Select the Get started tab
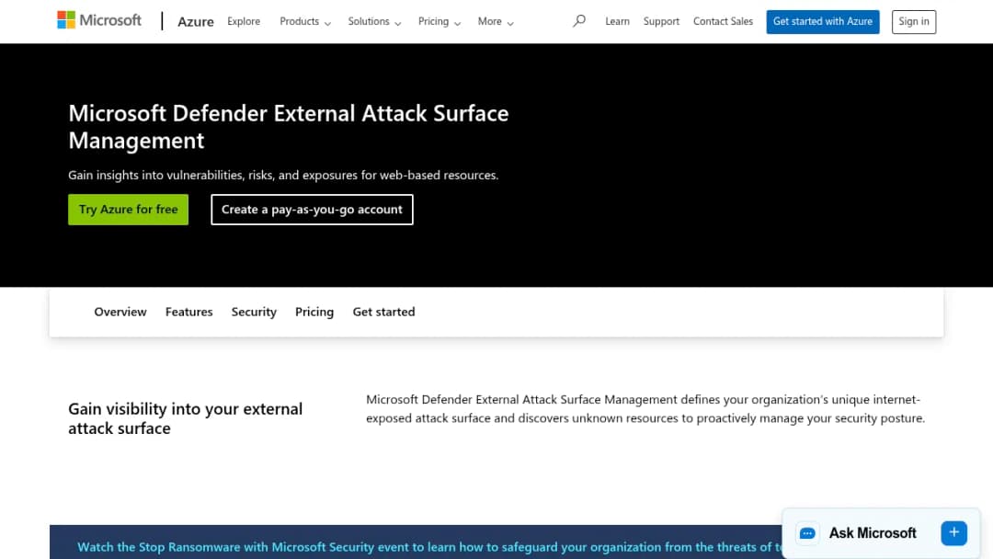The image size is (993, 559). [x=383, y=312]
